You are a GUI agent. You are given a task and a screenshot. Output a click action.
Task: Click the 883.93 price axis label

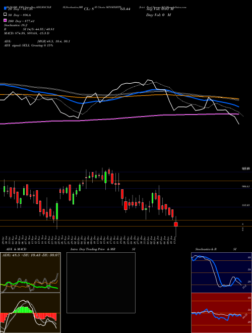pyautogui.click(x=246, y=205)
